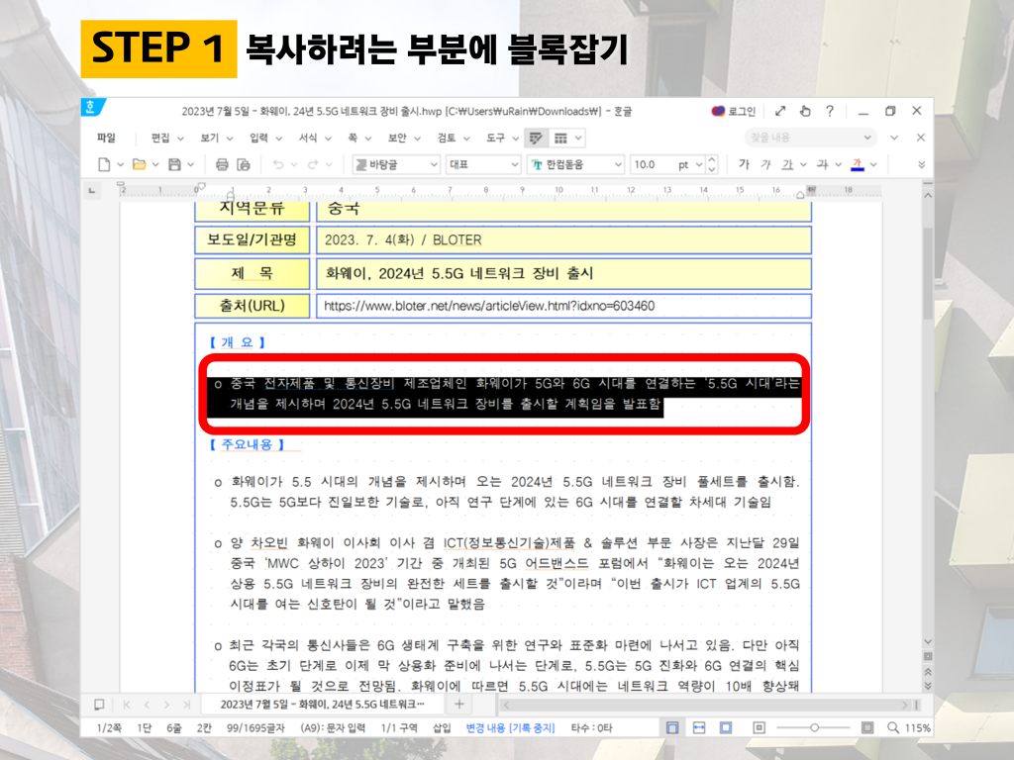Click the touch mode hand icon
The height and width of the screenshot is (760, 1014).
pyautogui.click(x=805, y=111)
